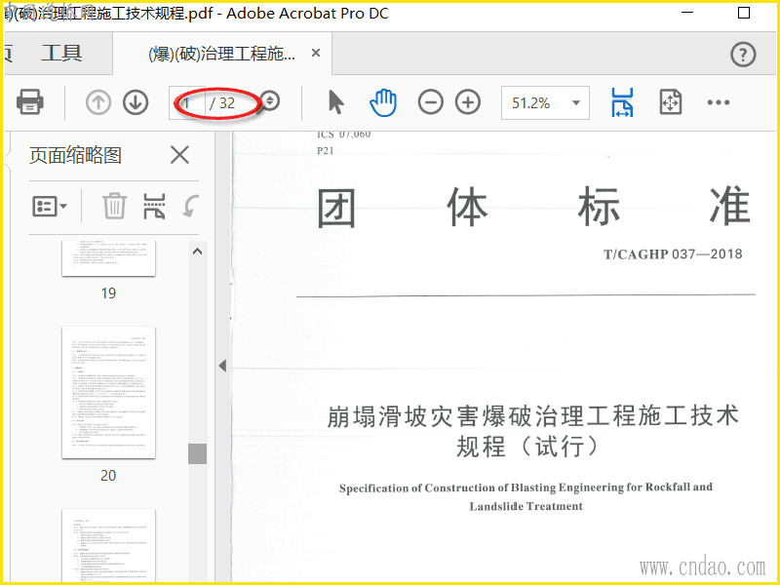Collapse the navigation pane arrow
Image resolution: width=780 pixels, height=585 pixels.
(222, 366)
